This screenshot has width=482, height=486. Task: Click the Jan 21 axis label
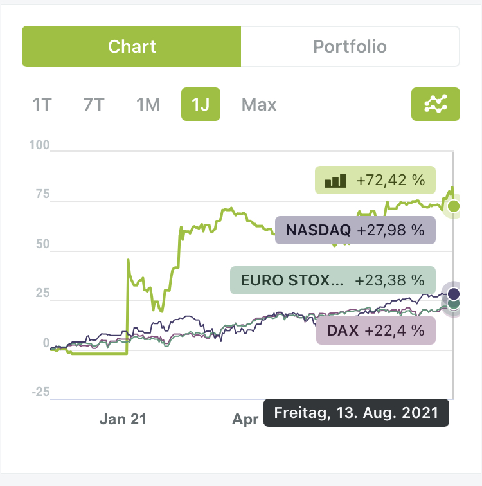(x=123, y=419)
